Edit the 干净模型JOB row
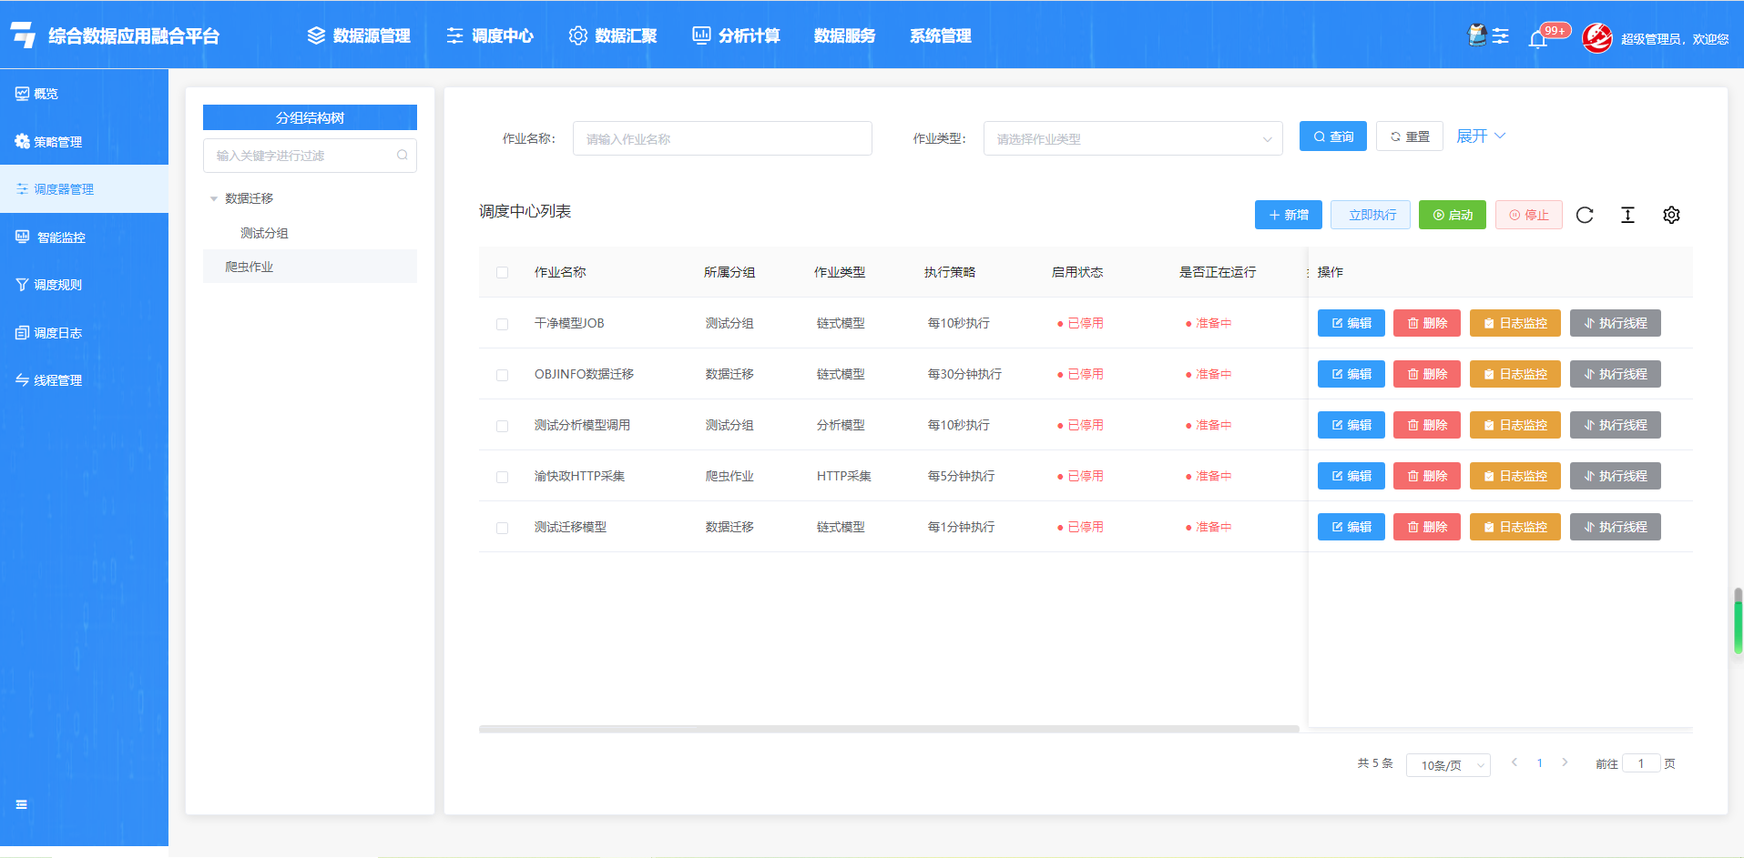Viewport: 1744px width, 858px height. tap(1351, 323)
